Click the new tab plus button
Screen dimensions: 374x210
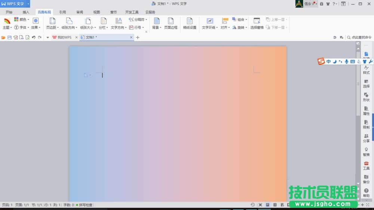(x=138, y=37)
